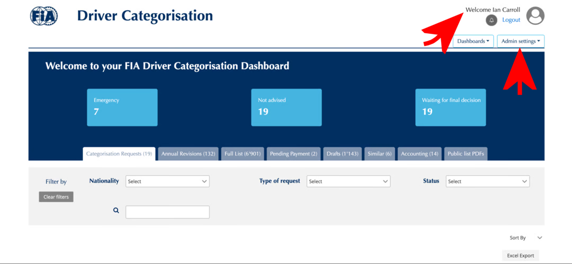Click the user profile avatar
572x264 pixels.
point(535,16)
